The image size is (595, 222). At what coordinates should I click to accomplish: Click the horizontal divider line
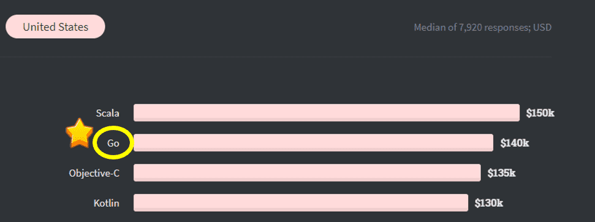point(276,57)
